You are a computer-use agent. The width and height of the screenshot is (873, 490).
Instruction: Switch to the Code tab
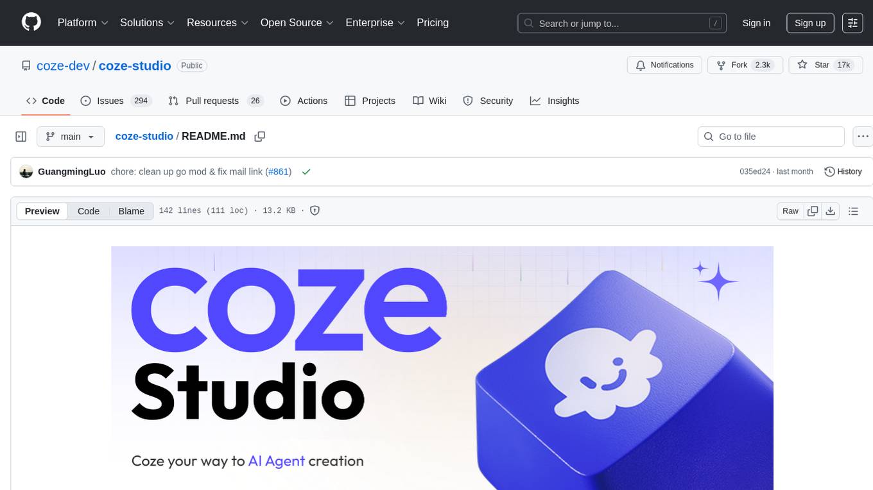pyautogui.click(x=46, y=101)
